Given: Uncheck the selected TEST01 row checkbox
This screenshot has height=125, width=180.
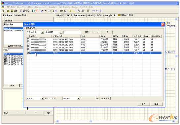Looking at the screenshot, I should 28,53.
